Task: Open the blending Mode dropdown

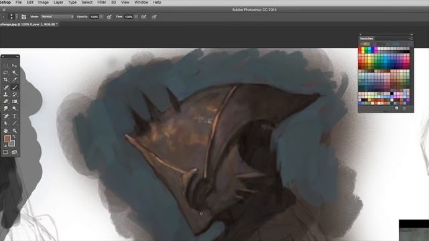Action: click(58, 17)
